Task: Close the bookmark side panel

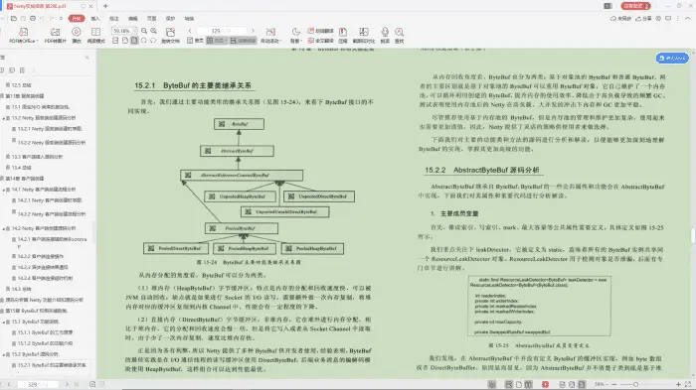Action: (87, 58)
